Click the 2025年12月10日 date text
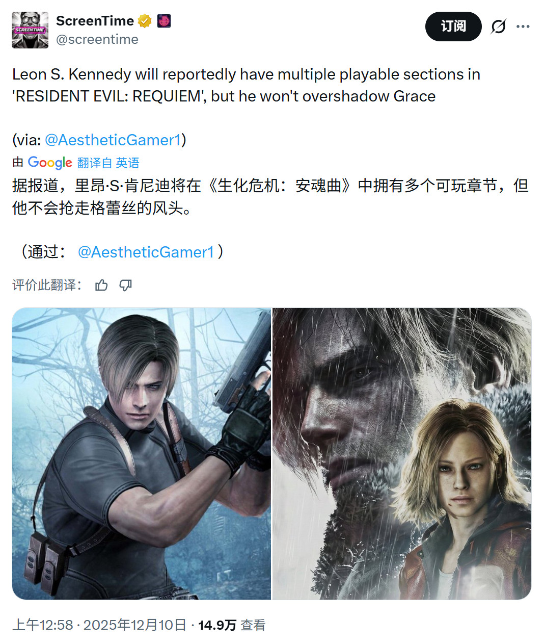The width and height of the screenshot is (545, 644). pyautogui.click(x=135, y=625)
